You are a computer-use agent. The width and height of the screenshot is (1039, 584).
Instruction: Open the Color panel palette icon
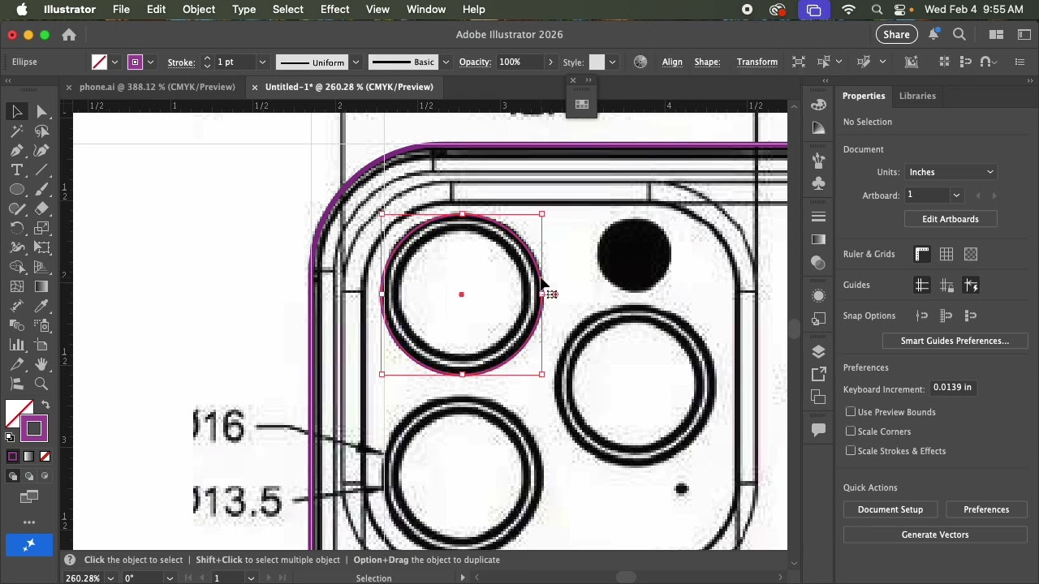point(818,104)
